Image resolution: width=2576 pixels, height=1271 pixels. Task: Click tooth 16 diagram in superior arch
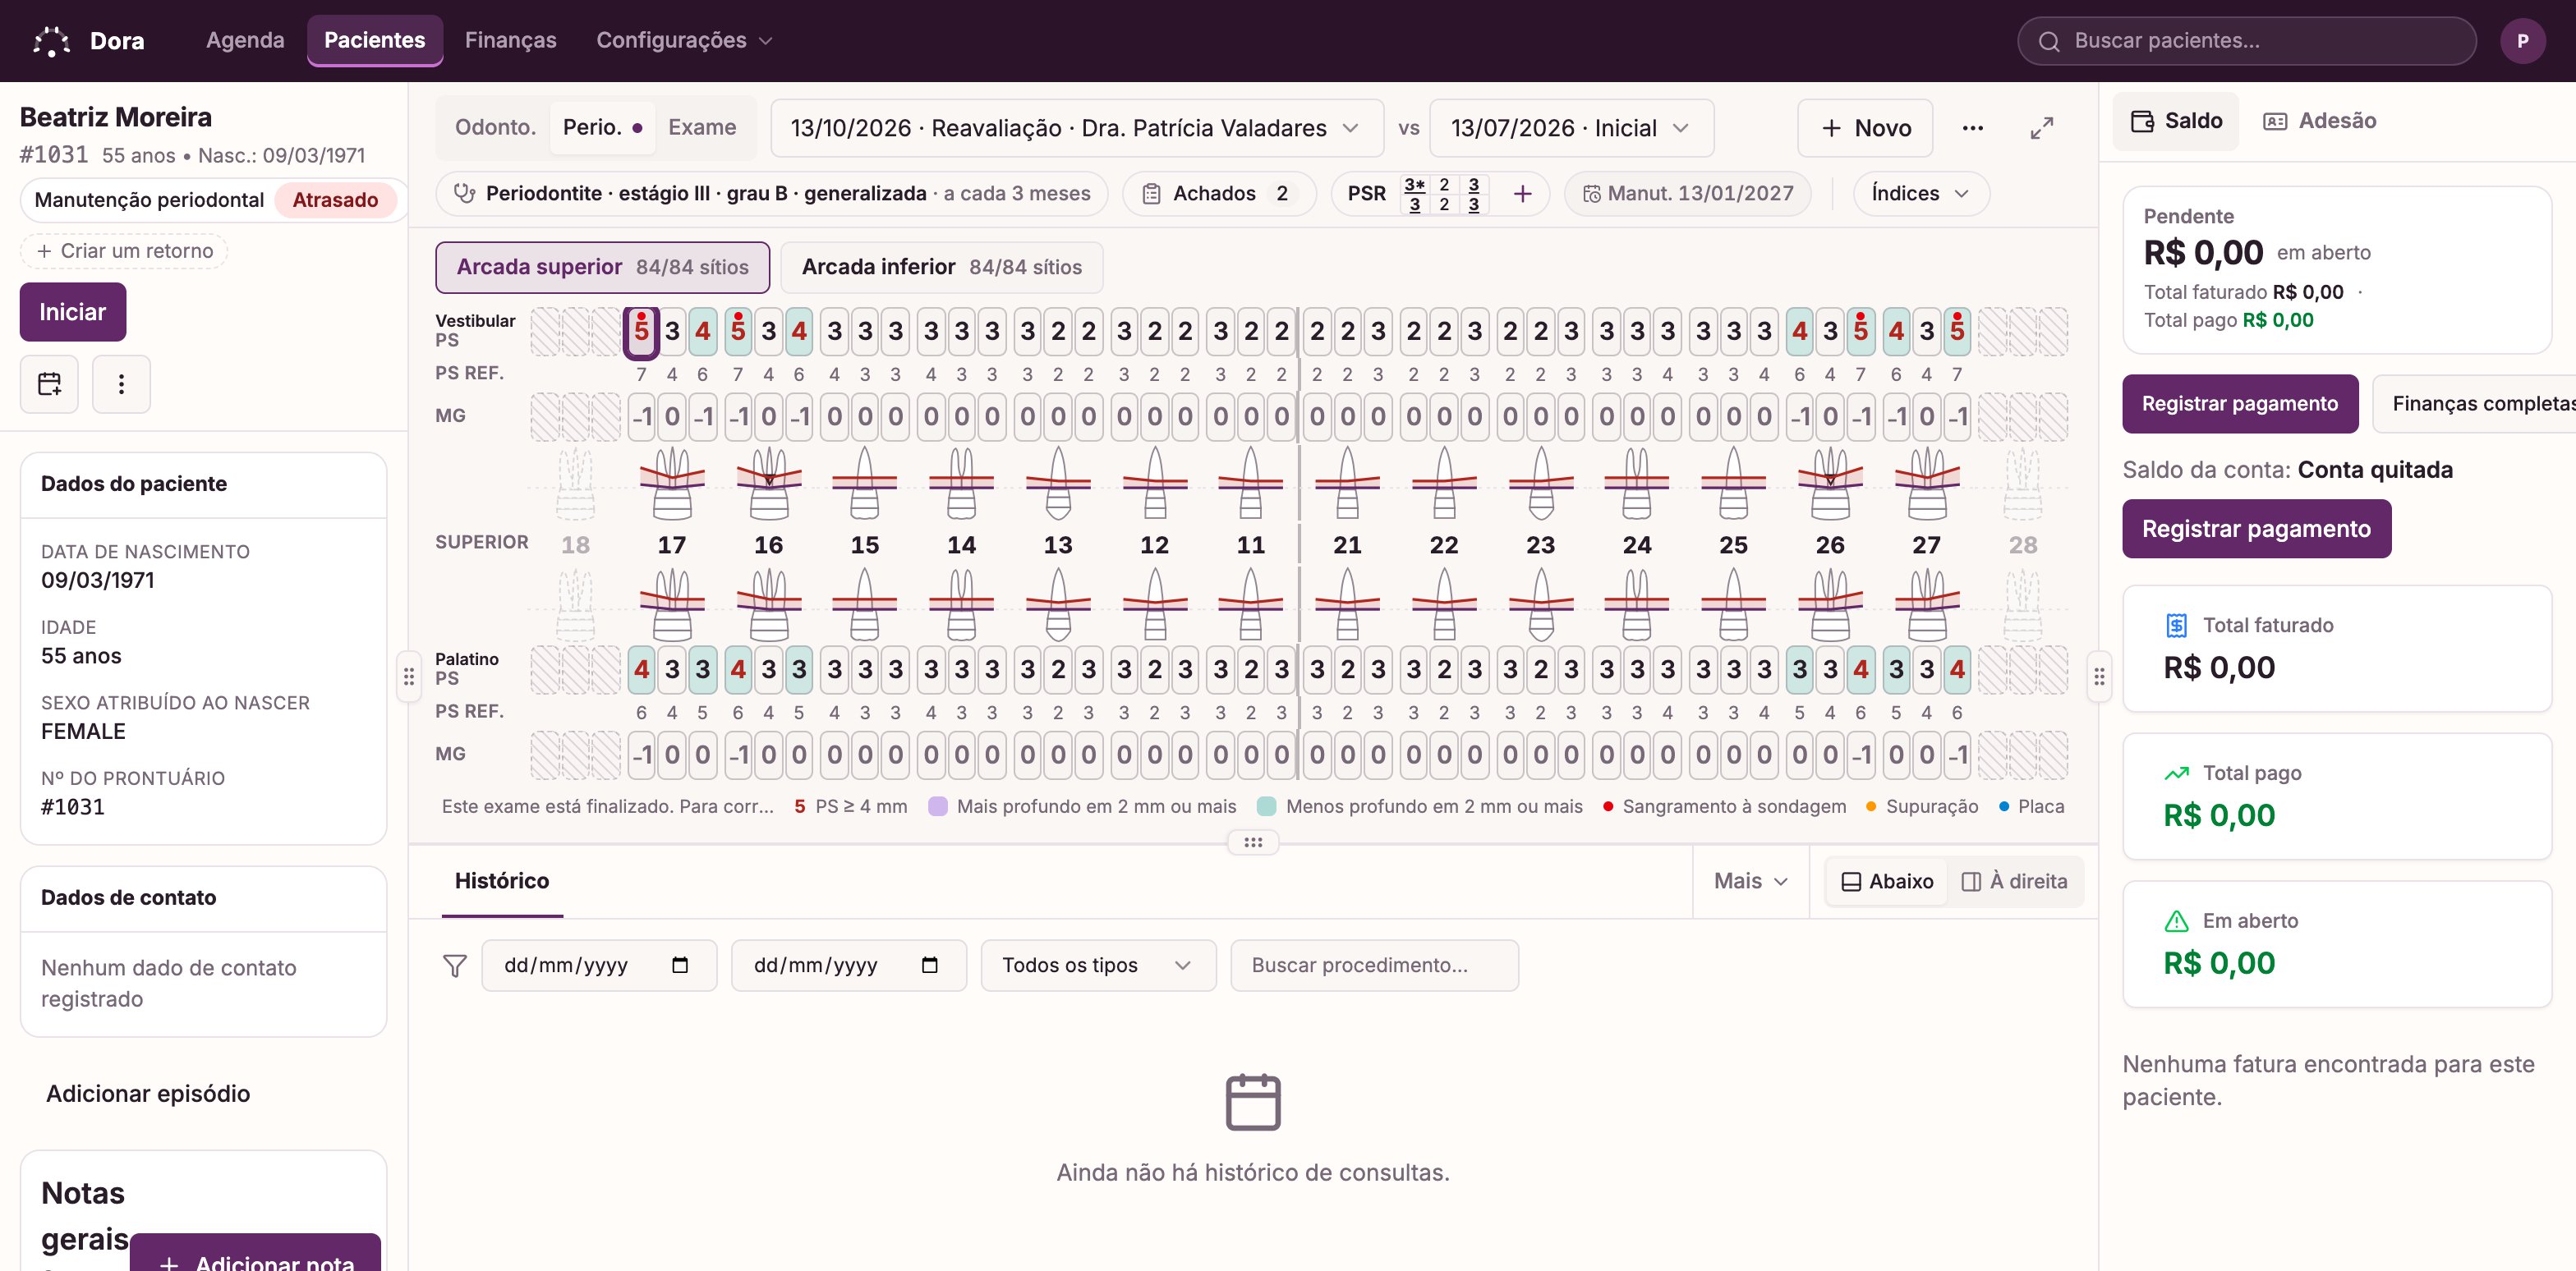click(x=768, y=484)
